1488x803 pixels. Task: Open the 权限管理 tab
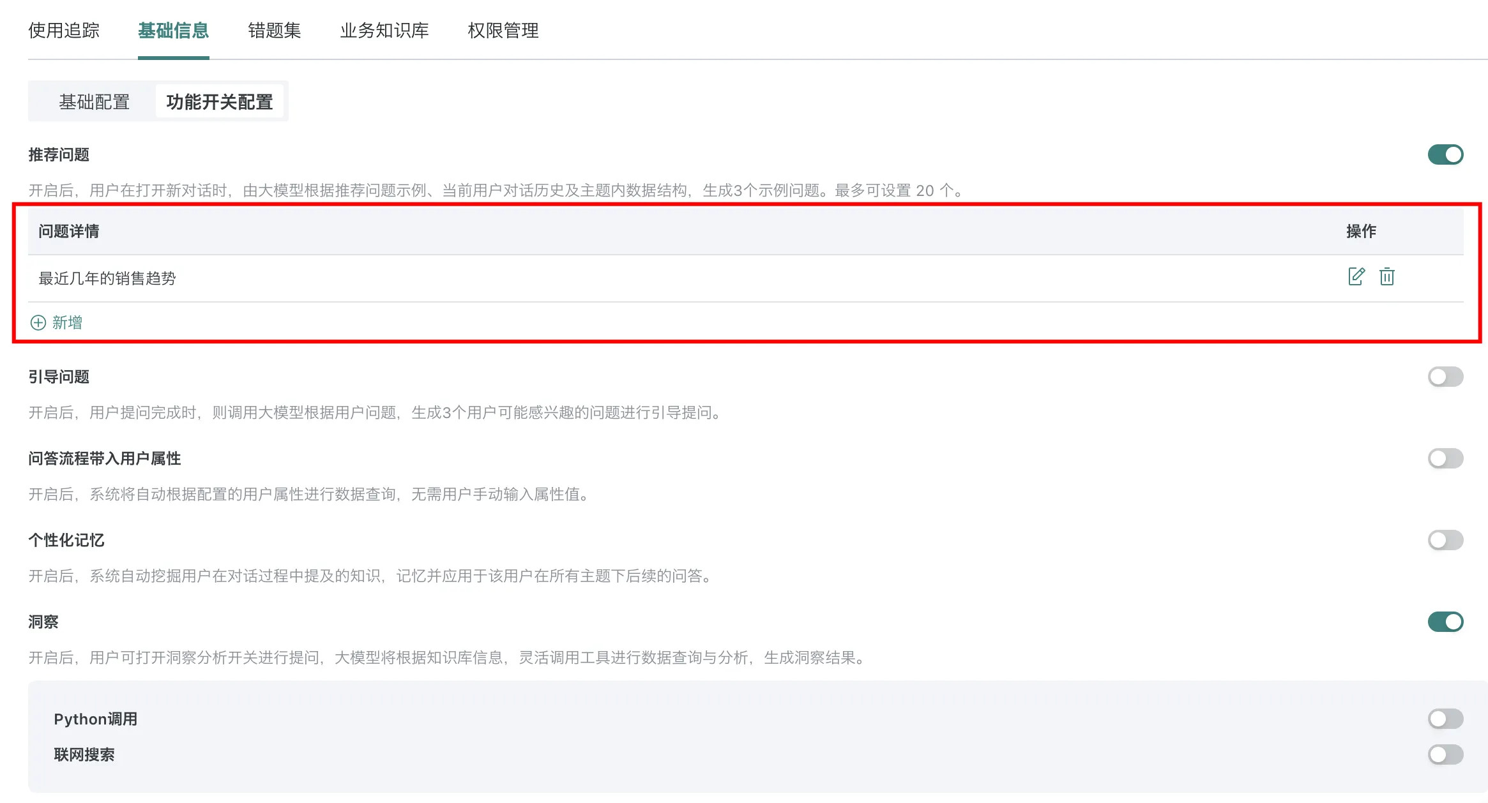pyautogui.click(x=503, y=31)
